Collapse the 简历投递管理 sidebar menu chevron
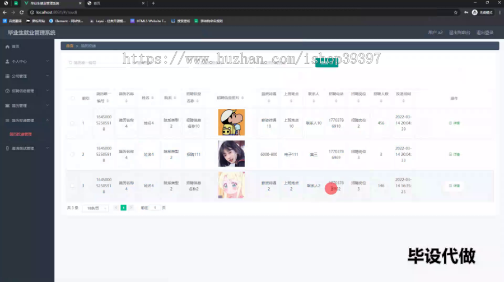This screenshot has width=504, height=282. tap(48, 121)
